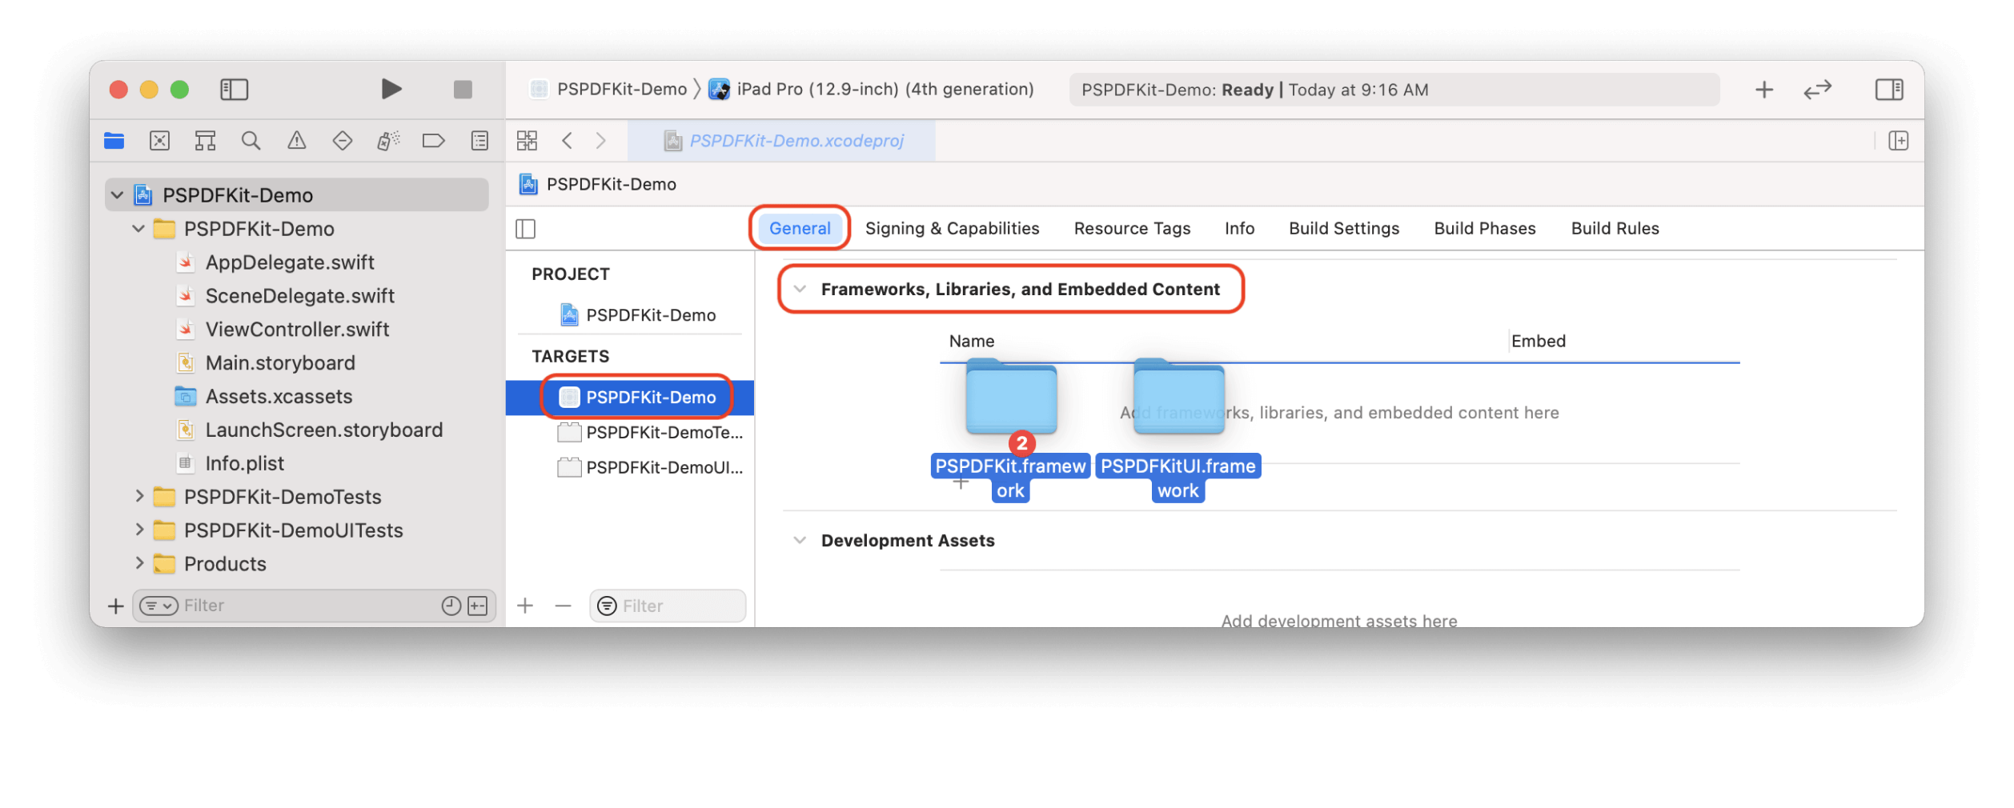
Task: Toggle the right inspector panel
Action: point(1888,90)
